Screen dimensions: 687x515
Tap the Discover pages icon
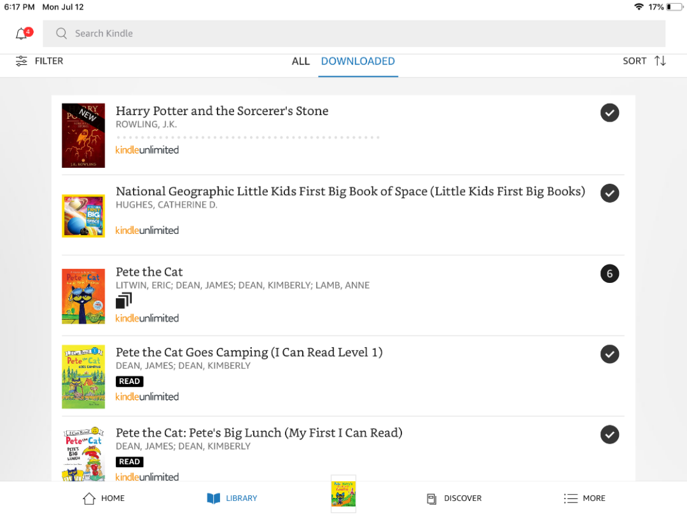tap(431, 499)
